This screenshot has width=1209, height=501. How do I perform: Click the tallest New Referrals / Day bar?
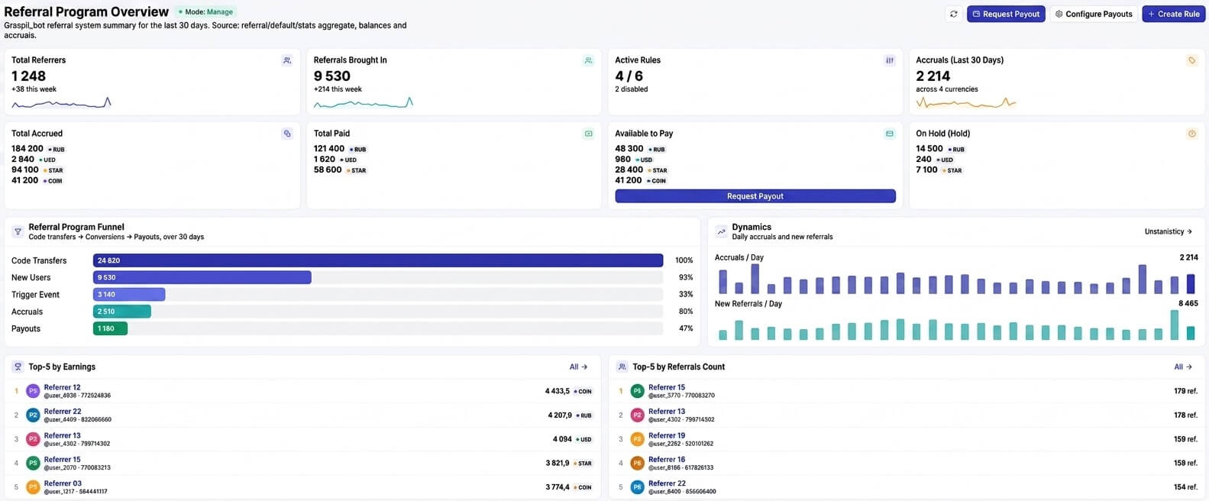point(1175,325)
